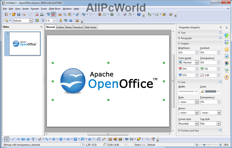Insert a Chart
Viewport: 232px width, 148px height.
[100, 14]
